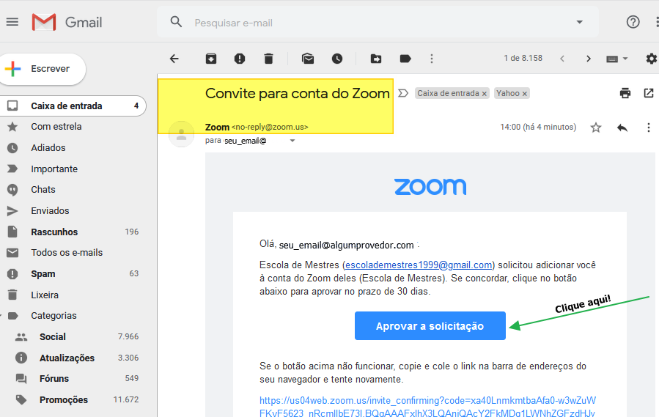
Task: Snooze this email with clock icon
Action: point(337,59)
